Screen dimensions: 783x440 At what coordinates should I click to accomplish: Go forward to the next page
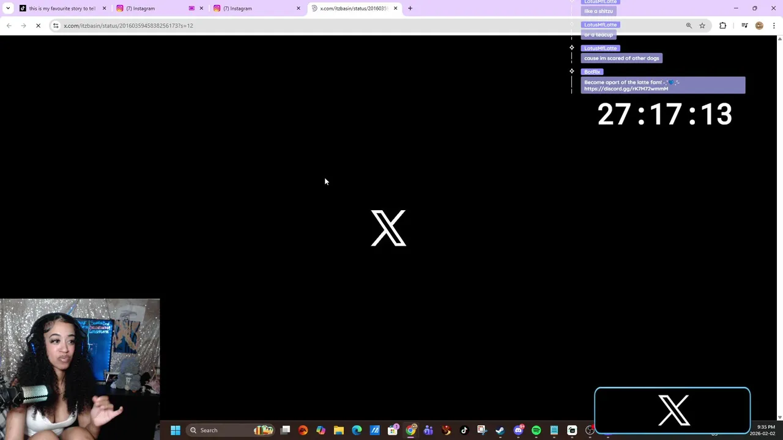coord(23,26)
